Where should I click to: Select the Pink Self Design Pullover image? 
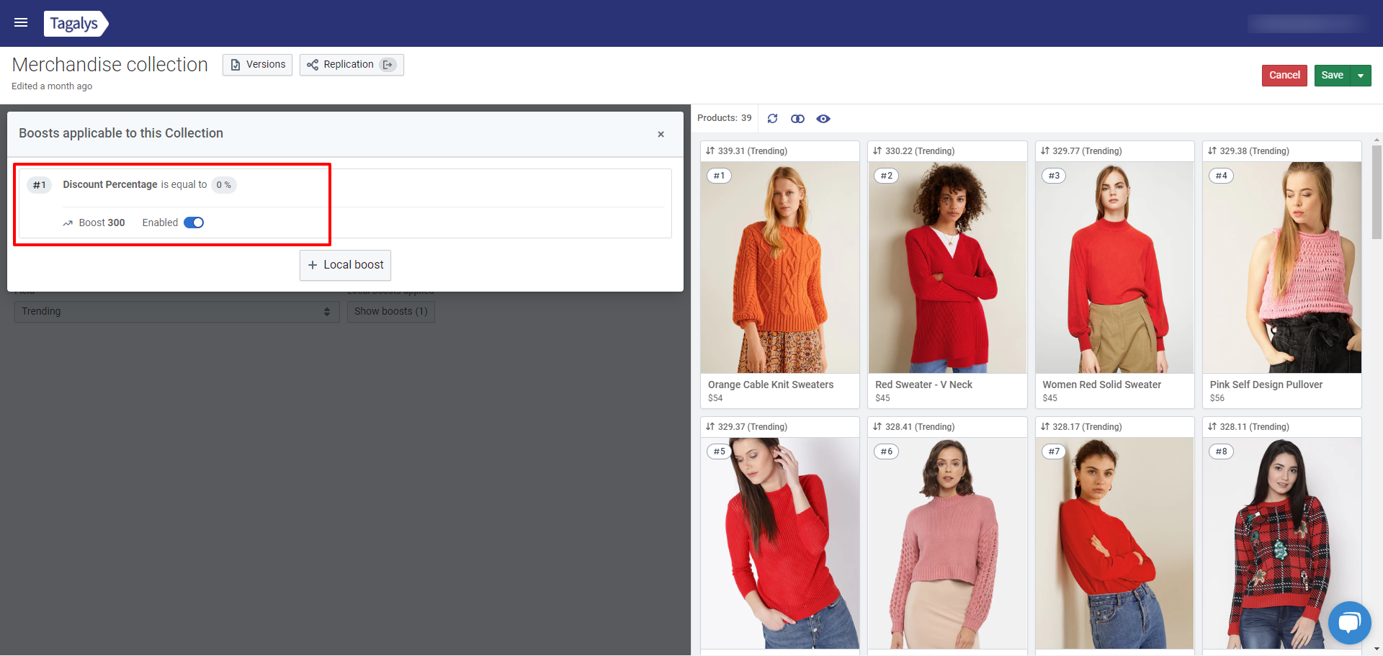tap(1282, 267)
